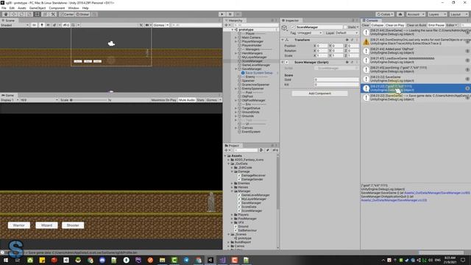Toggle Global handle rotation button
471x265 pixels.
coord(82,14)
